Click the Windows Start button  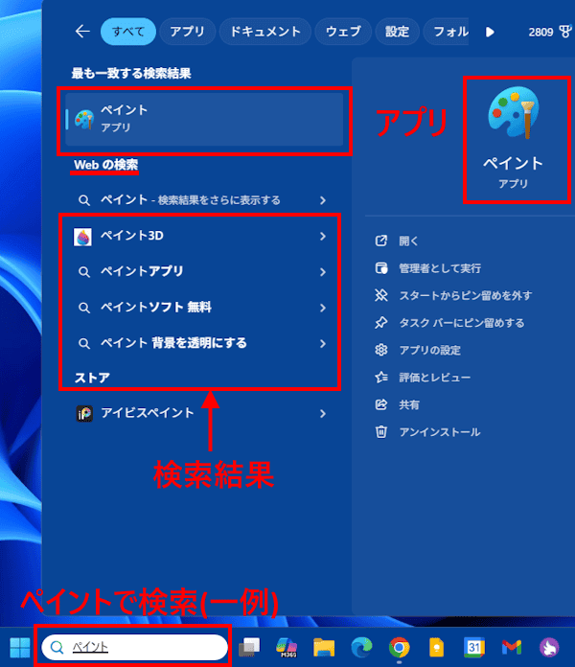18,647
